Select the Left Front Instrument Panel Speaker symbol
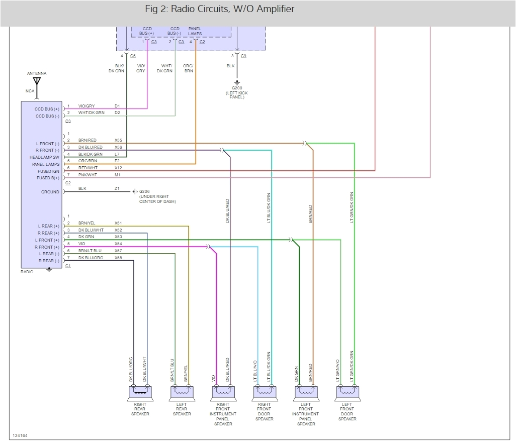 [305, 392]
